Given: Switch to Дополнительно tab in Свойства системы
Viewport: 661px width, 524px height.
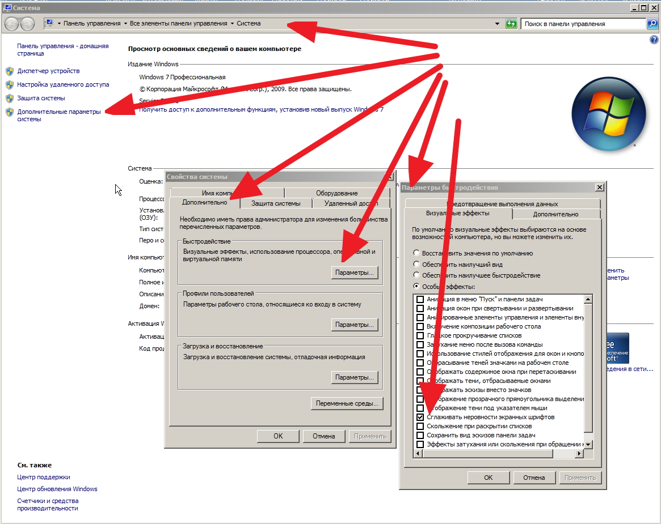Looking at the screenshot, I should pos(204,202).
